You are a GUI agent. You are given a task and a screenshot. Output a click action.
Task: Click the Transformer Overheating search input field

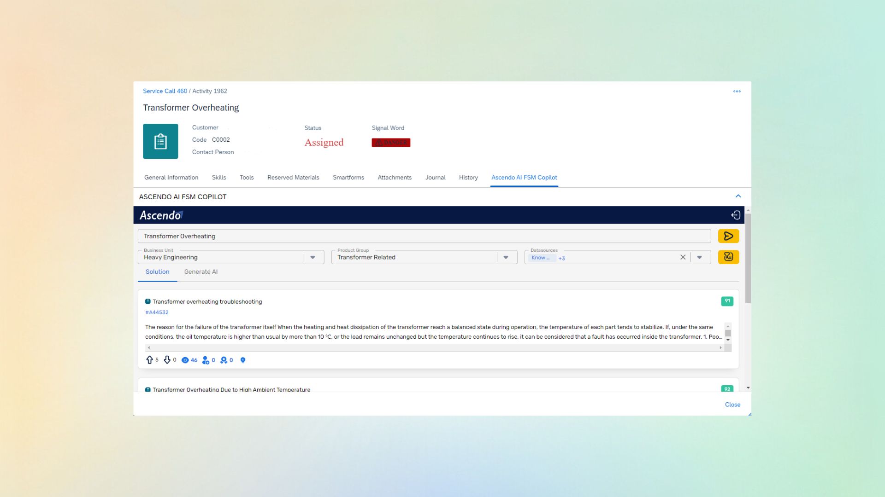tap(424, 236)
